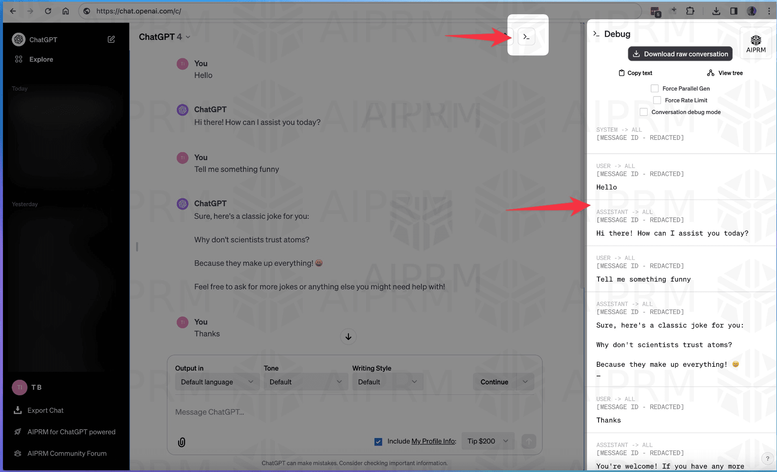Expand the Tone dropdown

[x=305, y=382]
